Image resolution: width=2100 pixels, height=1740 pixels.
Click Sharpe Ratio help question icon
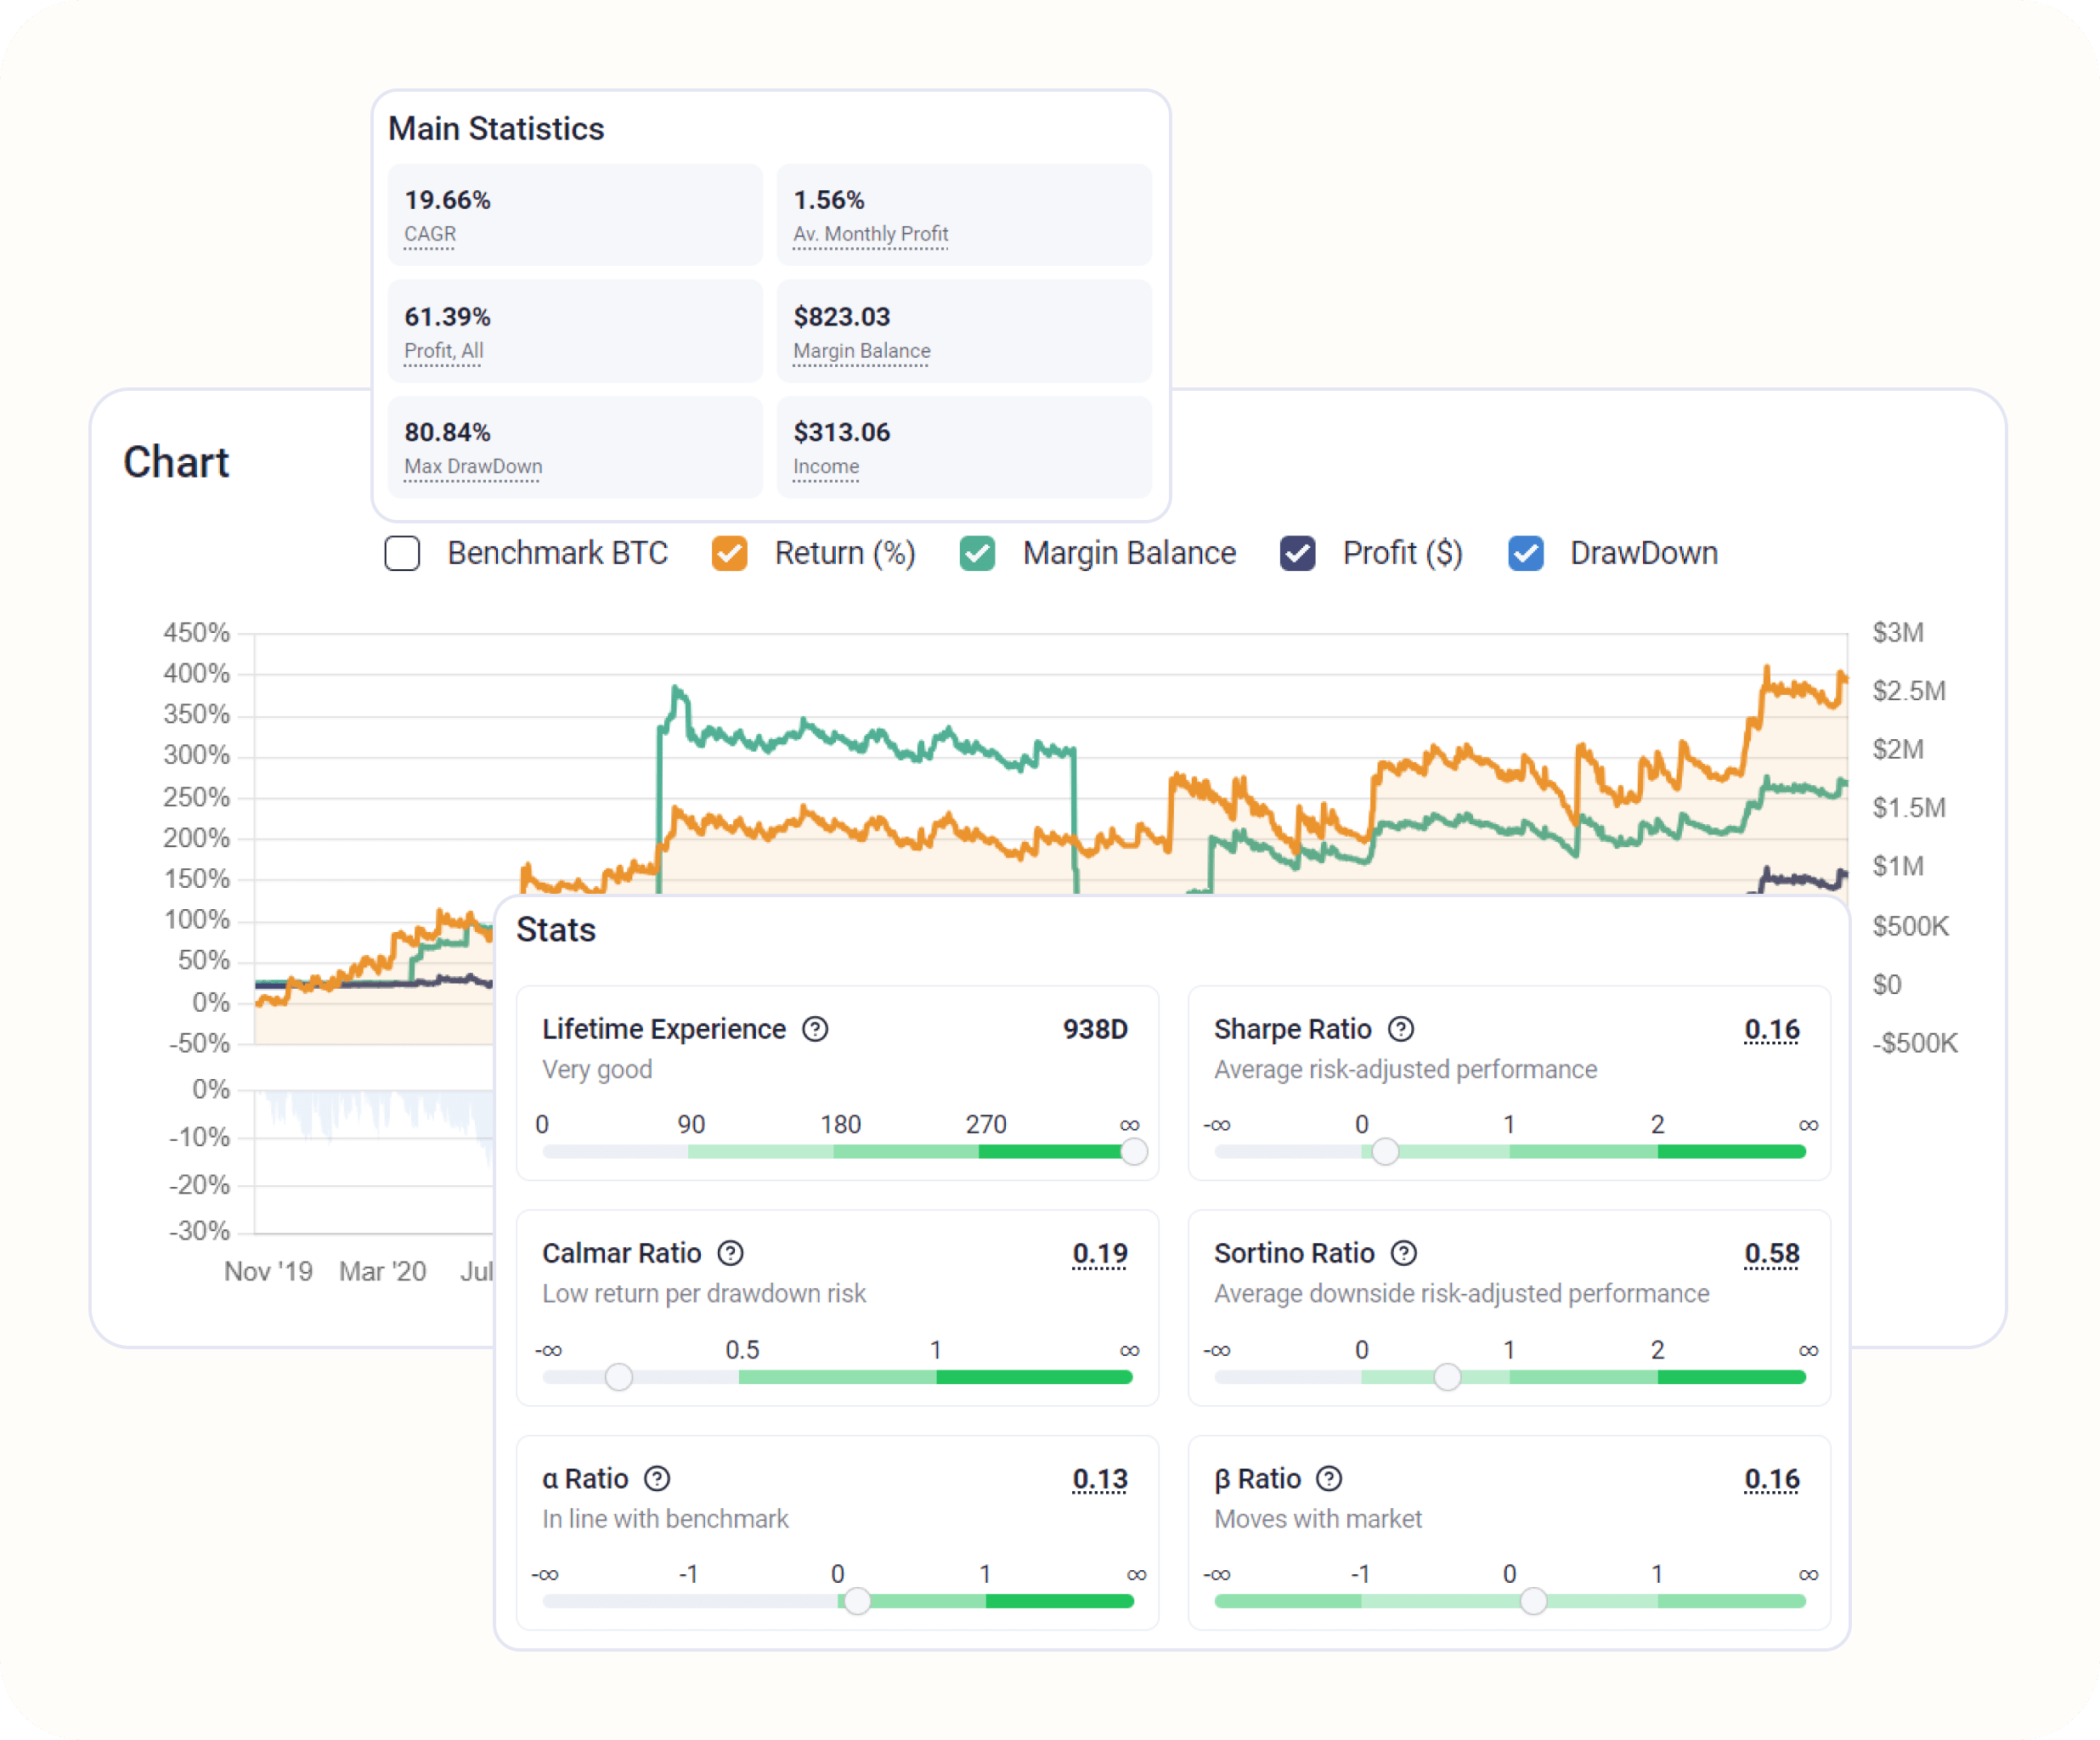1401,1029
